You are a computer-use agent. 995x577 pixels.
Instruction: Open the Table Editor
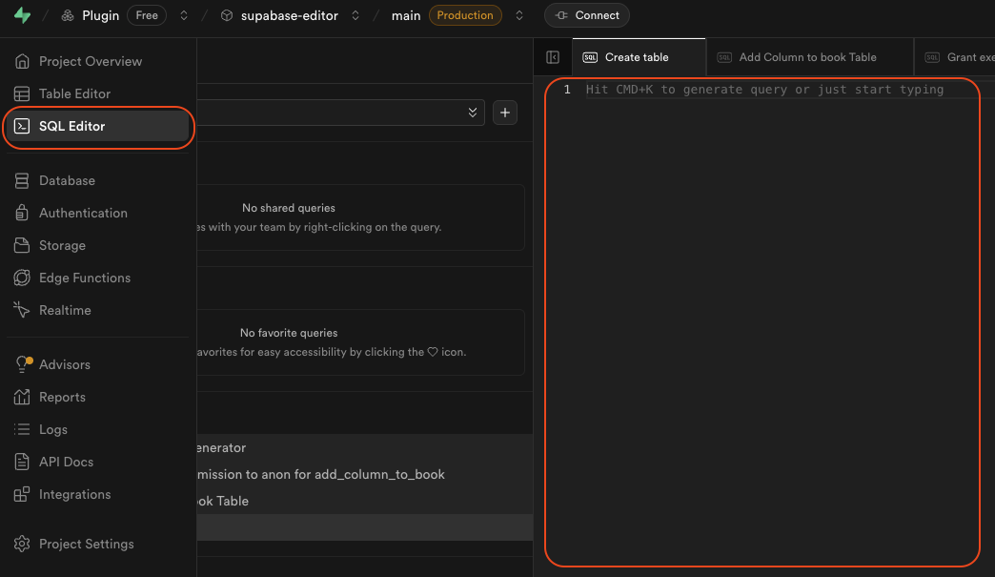(x=74, y=93)
